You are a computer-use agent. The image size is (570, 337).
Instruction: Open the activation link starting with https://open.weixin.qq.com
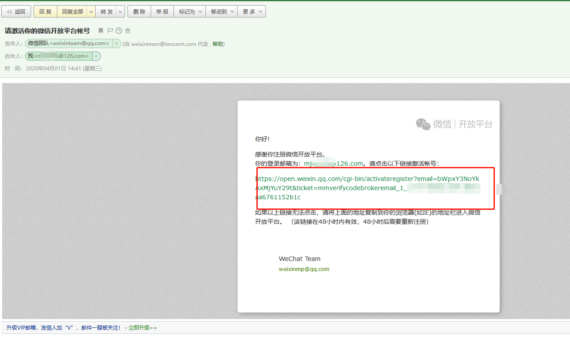coord(367,188)
